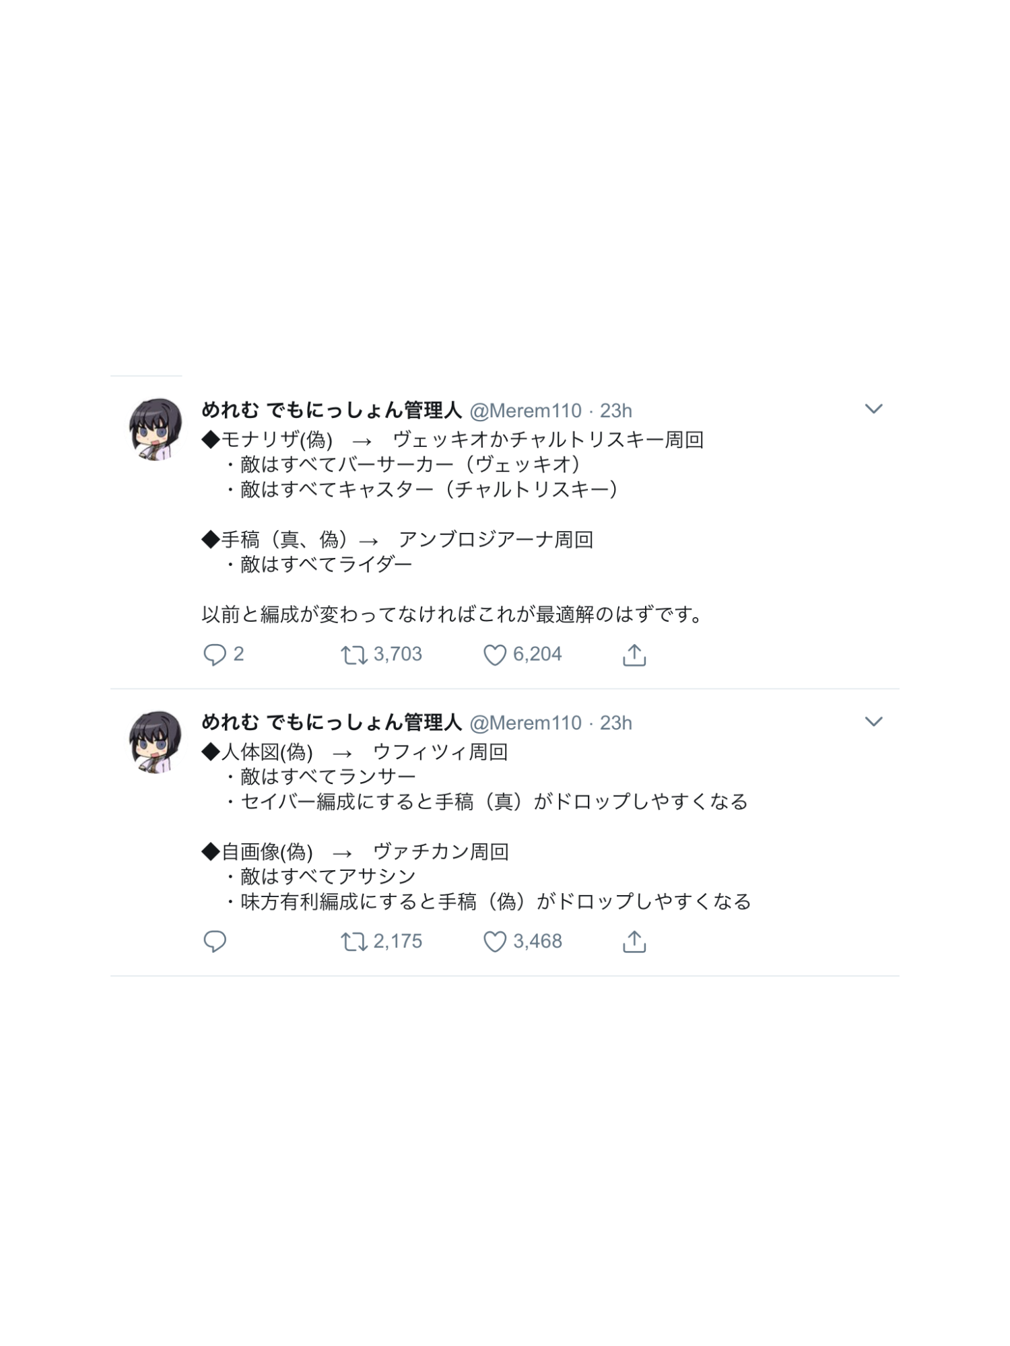Open 23h timestamp of first tweet

coord(616,411)
